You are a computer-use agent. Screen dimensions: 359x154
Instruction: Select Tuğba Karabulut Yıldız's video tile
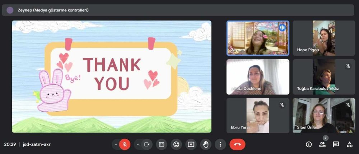pos(324,77)
